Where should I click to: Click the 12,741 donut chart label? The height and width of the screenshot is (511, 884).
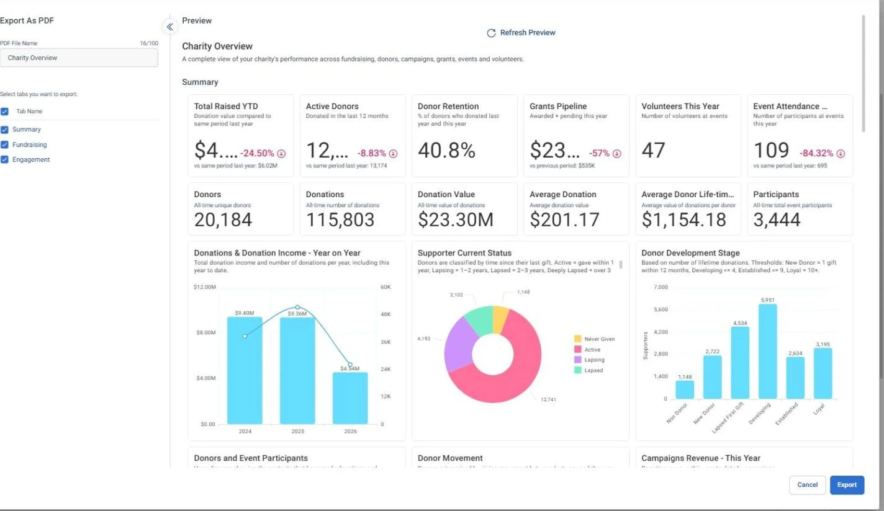pos(549,399)
